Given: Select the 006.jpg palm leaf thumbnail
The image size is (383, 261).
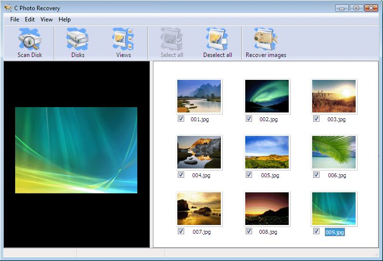Looking at the screenshot, I should click(334, 152).
